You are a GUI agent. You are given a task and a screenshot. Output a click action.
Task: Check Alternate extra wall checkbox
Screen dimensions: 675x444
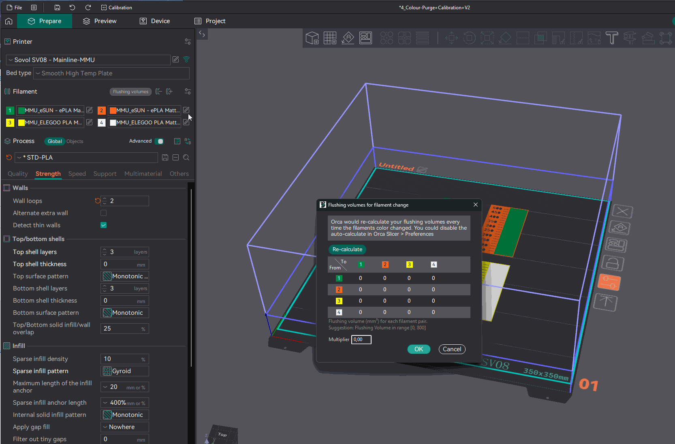point(104,213)
